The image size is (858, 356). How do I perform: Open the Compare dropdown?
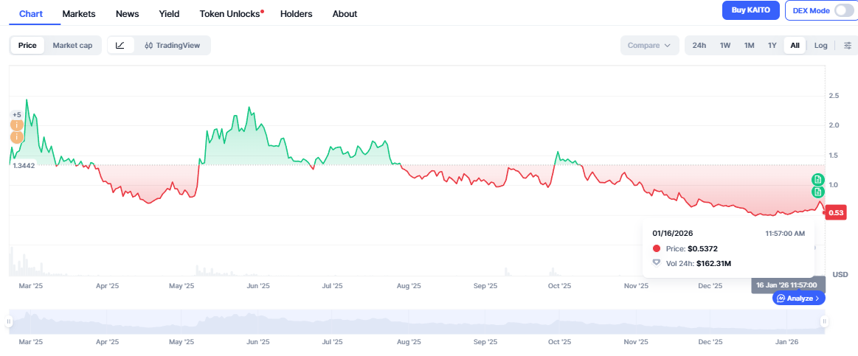[648, 46]
